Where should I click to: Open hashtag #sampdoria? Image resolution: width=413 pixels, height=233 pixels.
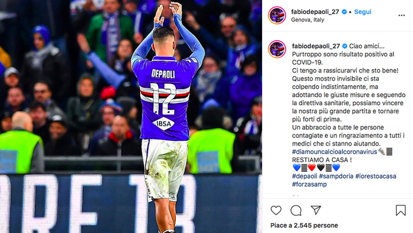(x=336, y=176)
